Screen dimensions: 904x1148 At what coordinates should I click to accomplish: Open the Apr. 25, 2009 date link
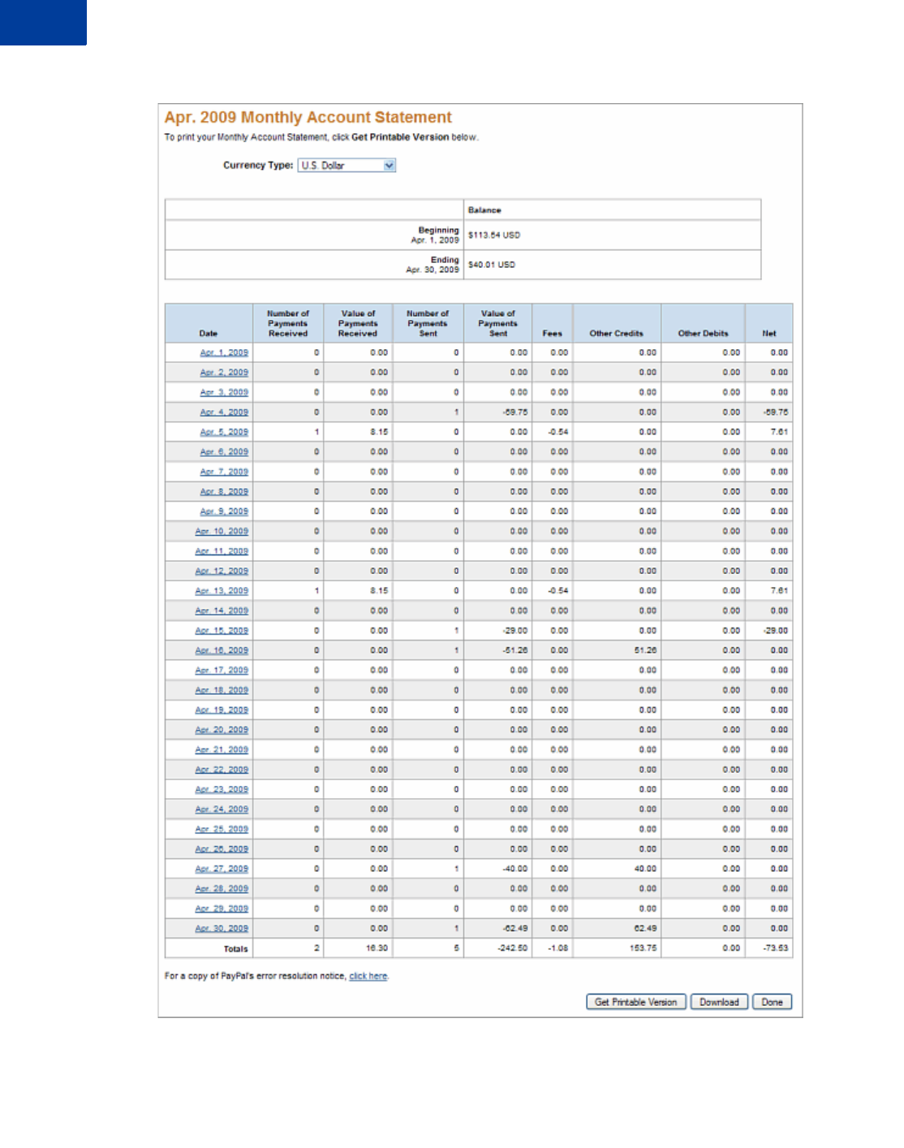point(222,830)
